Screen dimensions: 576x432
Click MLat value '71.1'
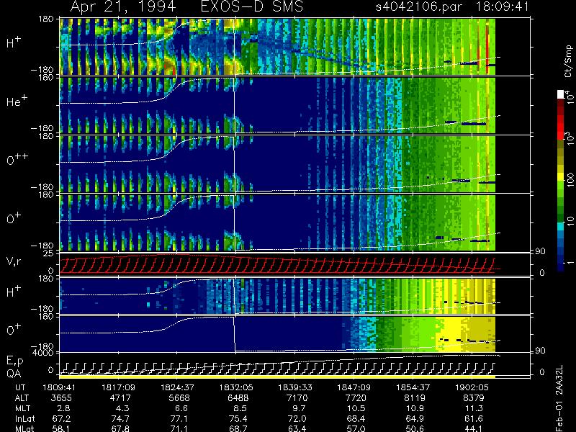179,428
